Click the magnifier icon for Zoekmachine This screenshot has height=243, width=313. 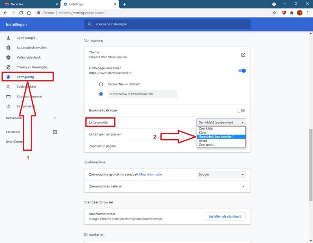click(x=8, y=86)
